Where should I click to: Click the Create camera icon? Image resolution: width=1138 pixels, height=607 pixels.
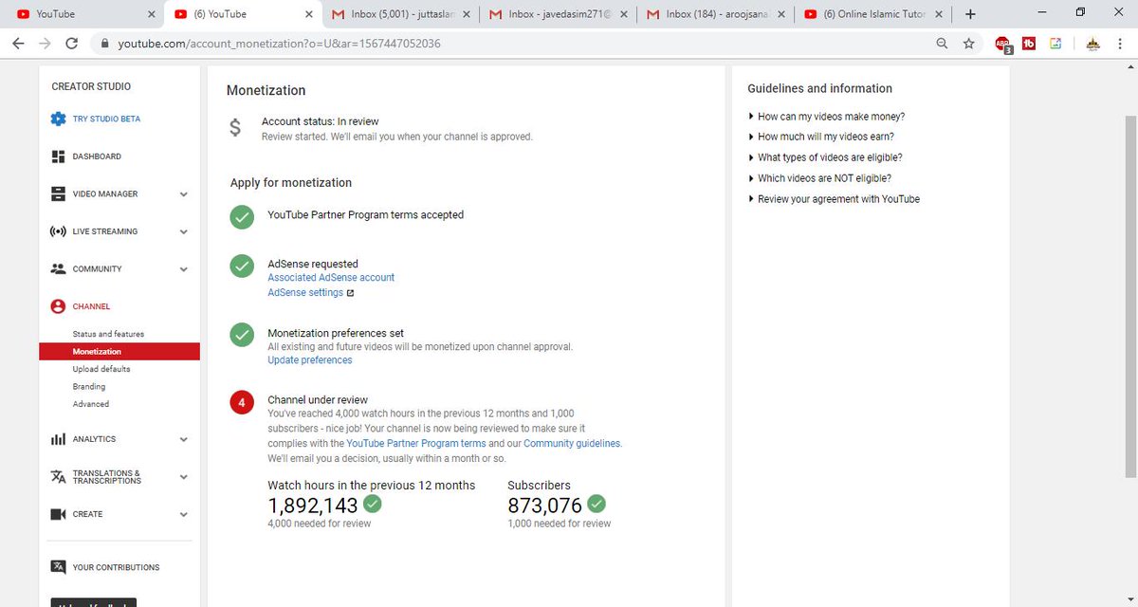(58, 514)
